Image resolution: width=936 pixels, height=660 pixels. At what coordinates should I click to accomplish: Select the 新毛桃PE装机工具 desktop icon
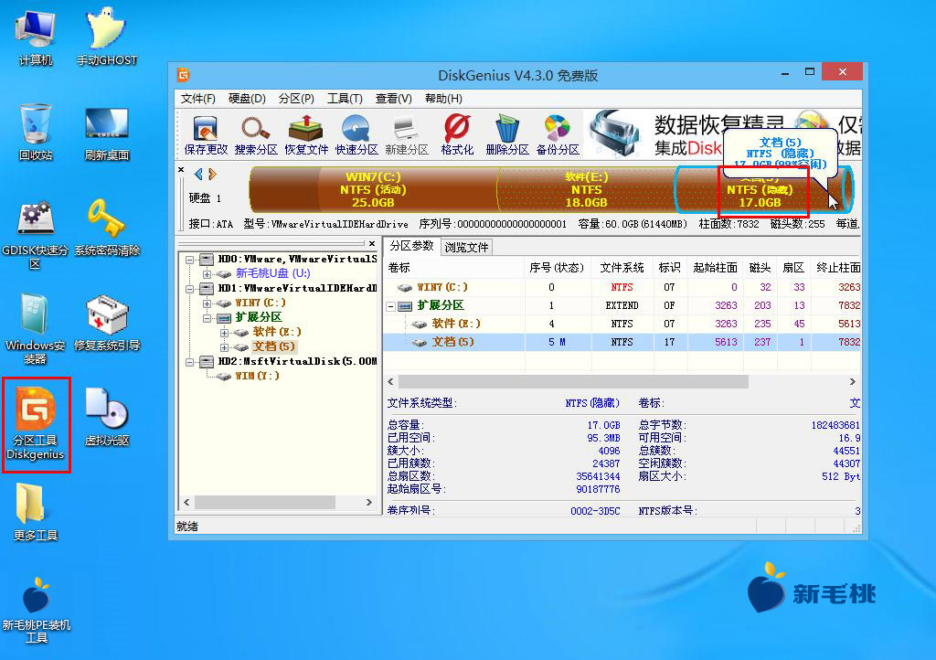pyautogui.click(x=36, y=611)
